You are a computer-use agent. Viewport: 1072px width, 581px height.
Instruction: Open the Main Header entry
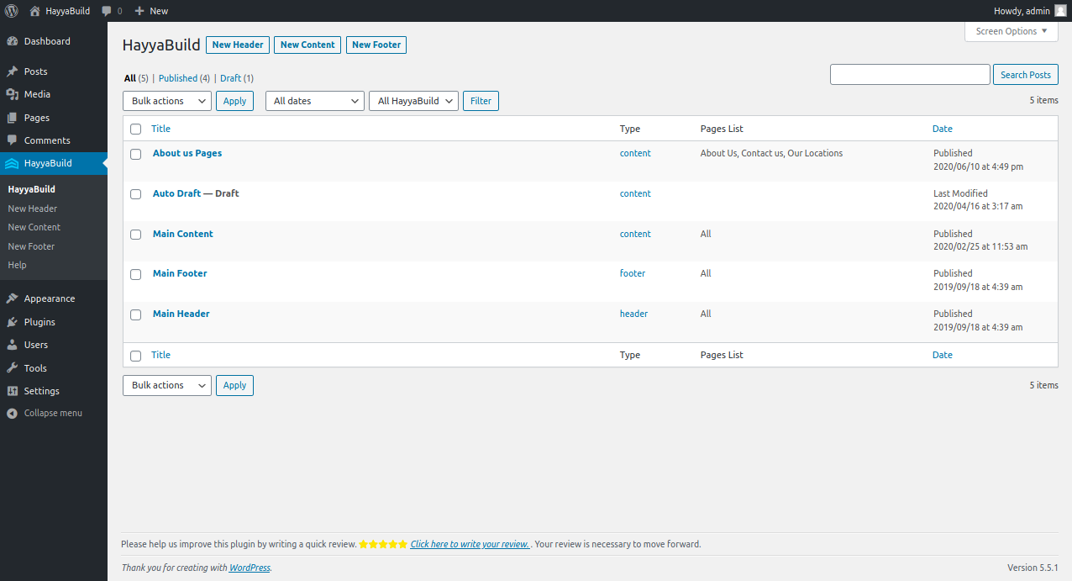pyautogui.click(x=181, y=314)
